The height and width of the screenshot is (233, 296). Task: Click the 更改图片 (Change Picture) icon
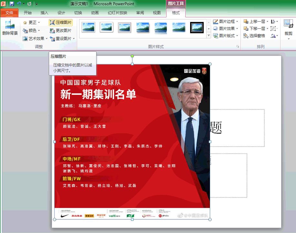60,30
